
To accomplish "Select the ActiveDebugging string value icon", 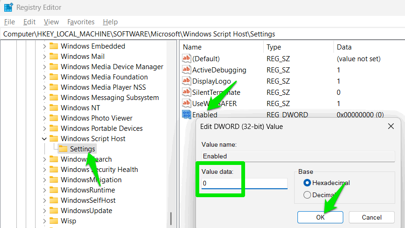I will pos(186,70).
